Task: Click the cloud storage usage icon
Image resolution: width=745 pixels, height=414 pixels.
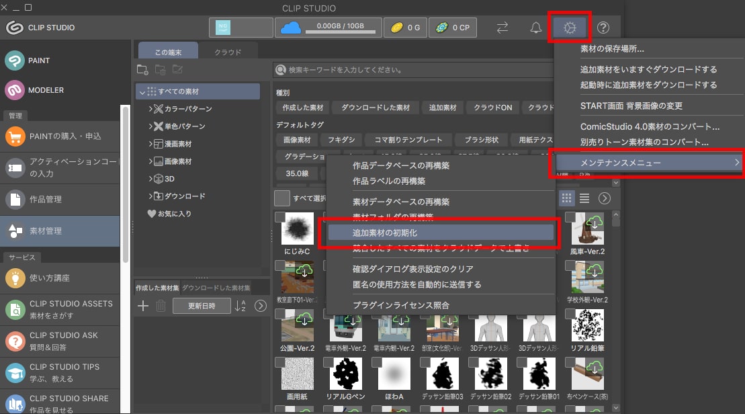Action: point(290,28)
